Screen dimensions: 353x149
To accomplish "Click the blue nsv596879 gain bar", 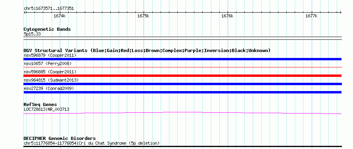I will click(182, 59).
